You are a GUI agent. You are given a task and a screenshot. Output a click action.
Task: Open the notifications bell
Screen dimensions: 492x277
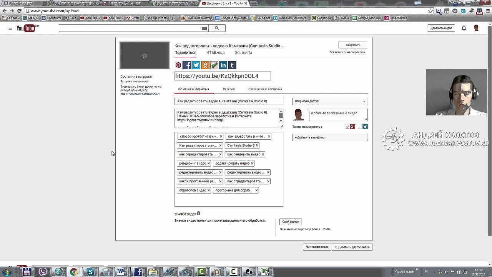click(x=464, y=28)
